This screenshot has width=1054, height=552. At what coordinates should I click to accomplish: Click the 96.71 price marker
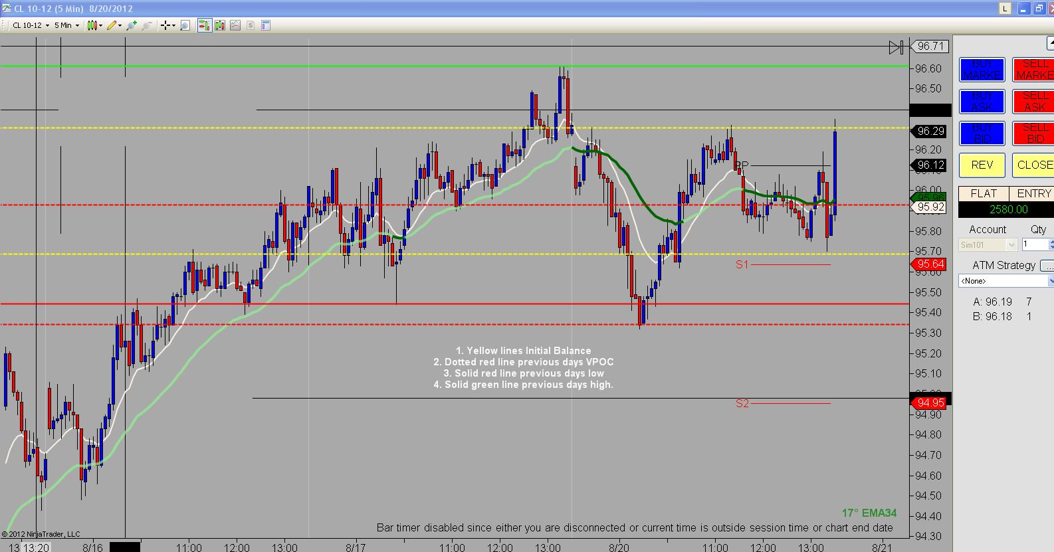(931, 46)
